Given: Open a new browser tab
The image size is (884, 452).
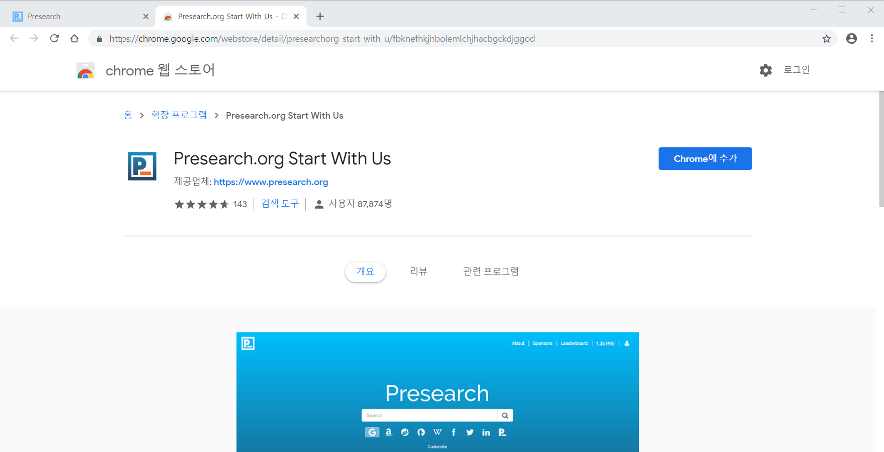Looking at the screenshot, I should coord(320,17).
